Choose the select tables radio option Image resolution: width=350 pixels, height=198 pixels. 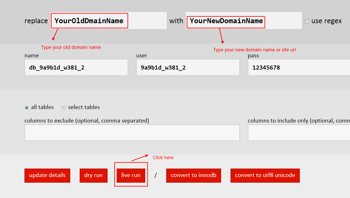tap(64, 108)
